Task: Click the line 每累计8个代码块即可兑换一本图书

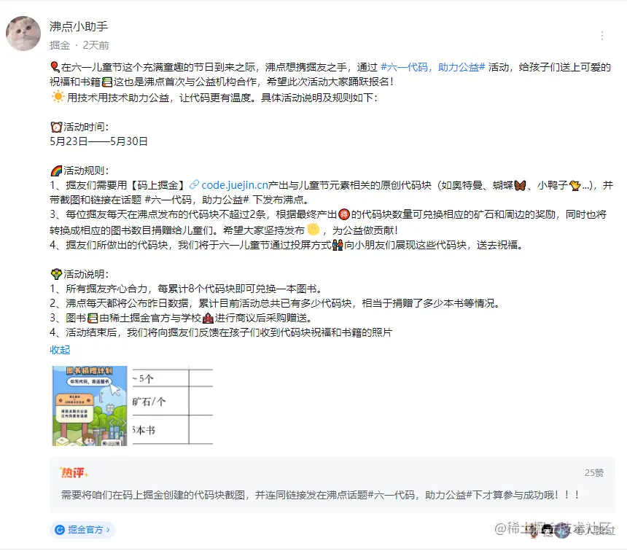Action: click(x=241, y=289)
